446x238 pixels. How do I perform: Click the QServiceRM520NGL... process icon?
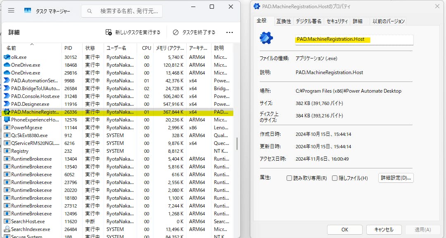pos(7,143)
